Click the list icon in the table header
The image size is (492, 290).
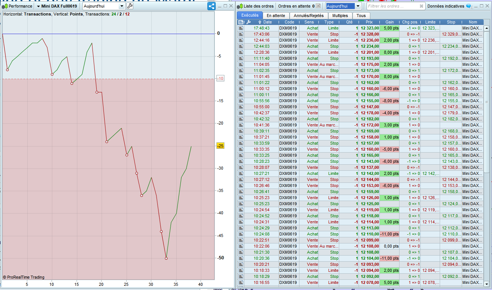(241, 22)
